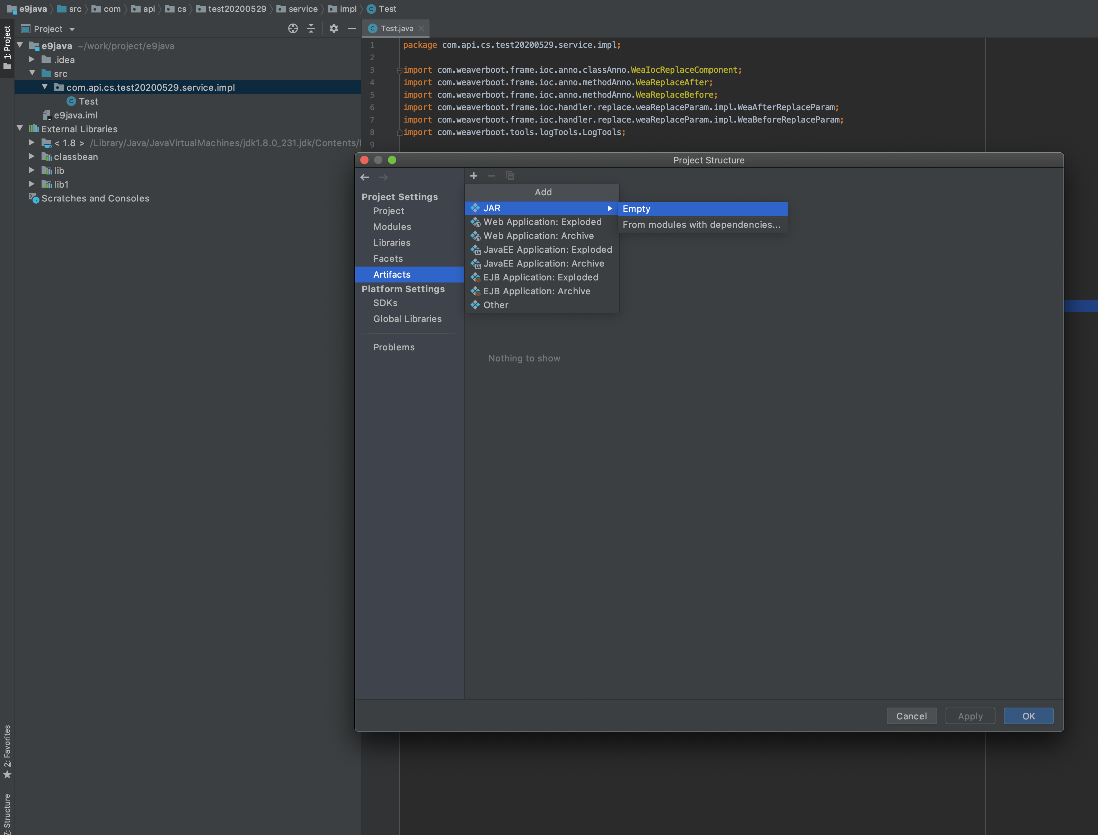Select Modules in Project Settings

pyautogui.click(x=392, y=227)
